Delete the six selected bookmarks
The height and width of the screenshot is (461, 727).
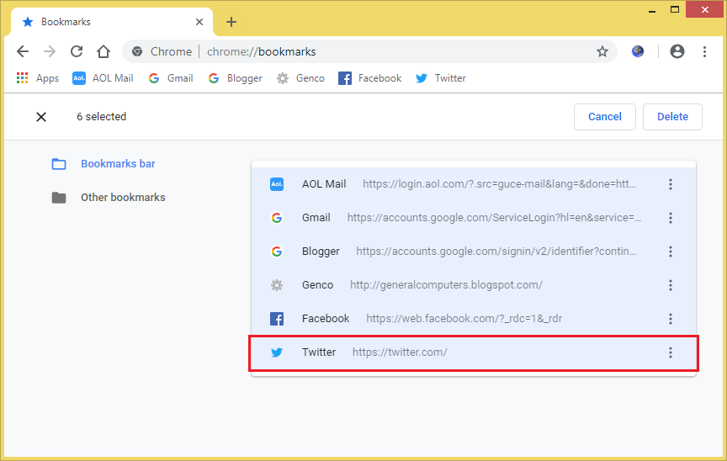[x=672, y=117]
